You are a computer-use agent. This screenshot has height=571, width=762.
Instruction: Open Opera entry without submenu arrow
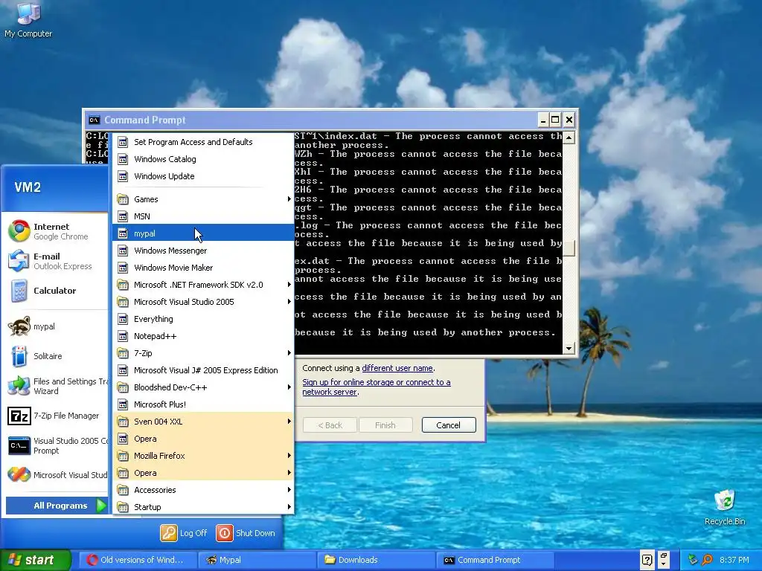pos(203,439)
